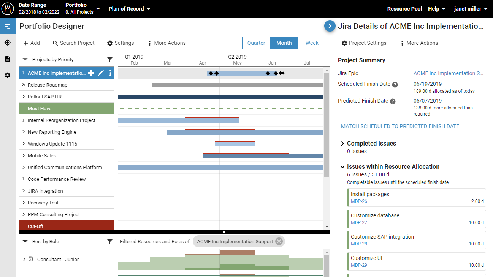This screenshot has width=493, height=277.
Task: Expand Completed Issues section
Action: point(342,144)
